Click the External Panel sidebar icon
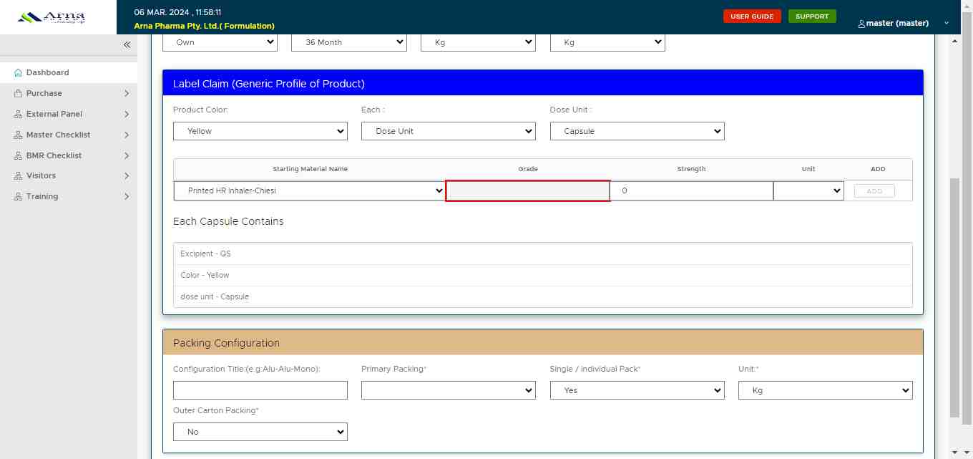This screenshot has height=459, width=973. pos(18,115)
